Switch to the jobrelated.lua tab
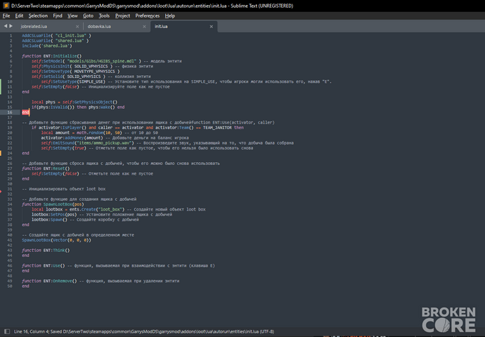This screenshot has height=337, width=485. click(x=34, y=27)
